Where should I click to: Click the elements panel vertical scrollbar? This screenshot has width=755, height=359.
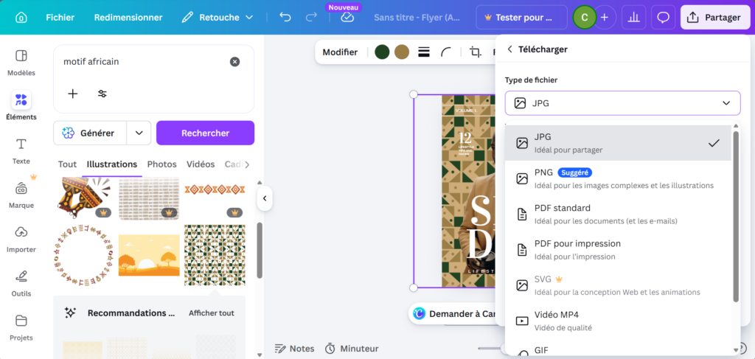(x=260, y=250)
